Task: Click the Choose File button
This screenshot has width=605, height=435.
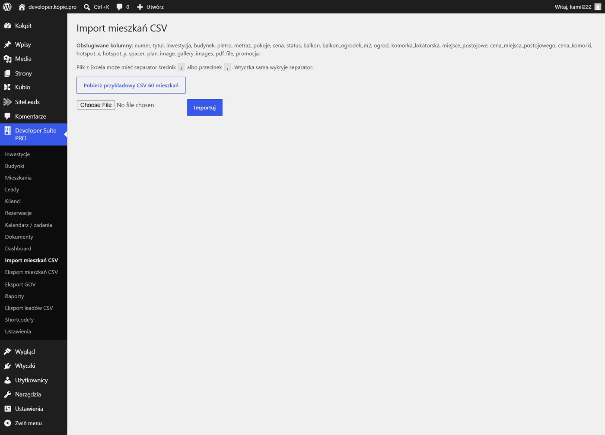Action: click(x=96, y=105)
